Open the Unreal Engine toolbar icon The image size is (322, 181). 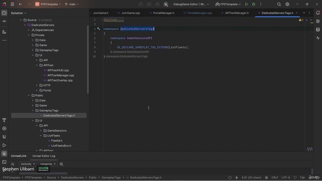[x=166, y=4]
